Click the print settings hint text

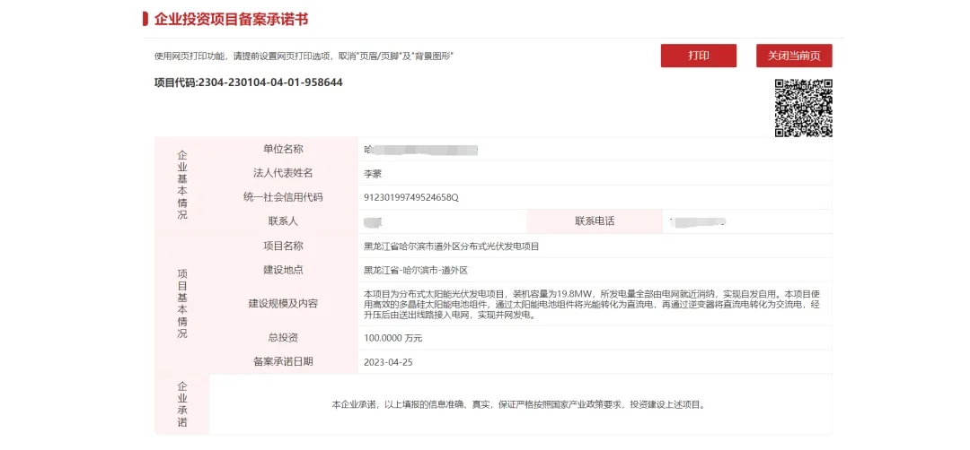304,56
